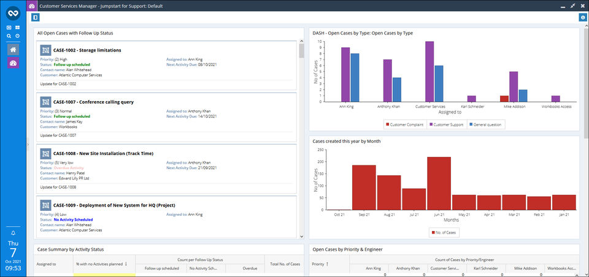Open the purple dashboard gauge tile in sidebar

point(13,63)
